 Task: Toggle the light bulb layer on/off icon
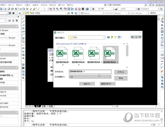pyautogui.click(x=23, y=13)
